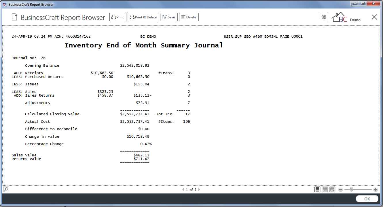Click Returns Value $711.42
Image resolution: width=383 pixels, height=207 pixels.
coord(141,159)
